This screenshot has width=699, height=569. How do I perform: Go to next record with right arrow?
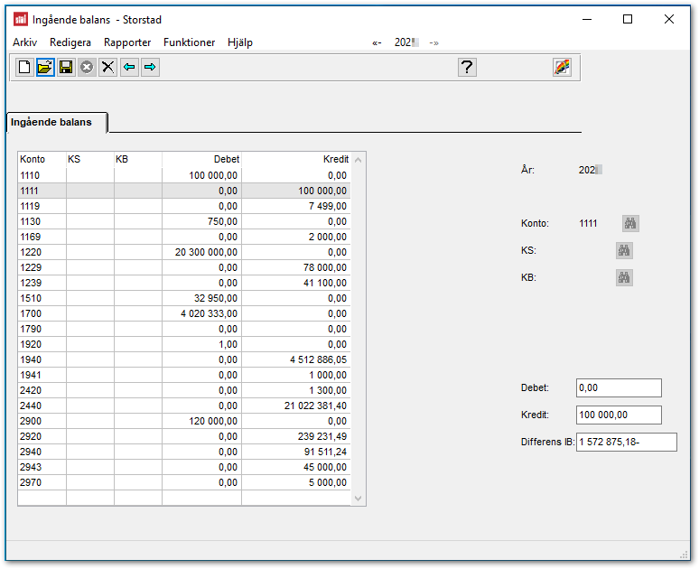[150, 67]
